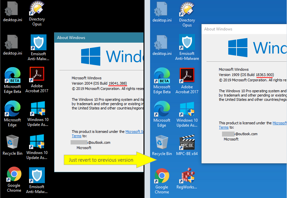The height and width of the screenshot is (198, 287).
Task: Select OS Build 18363.900 text
Action: (x=257, y=75)
